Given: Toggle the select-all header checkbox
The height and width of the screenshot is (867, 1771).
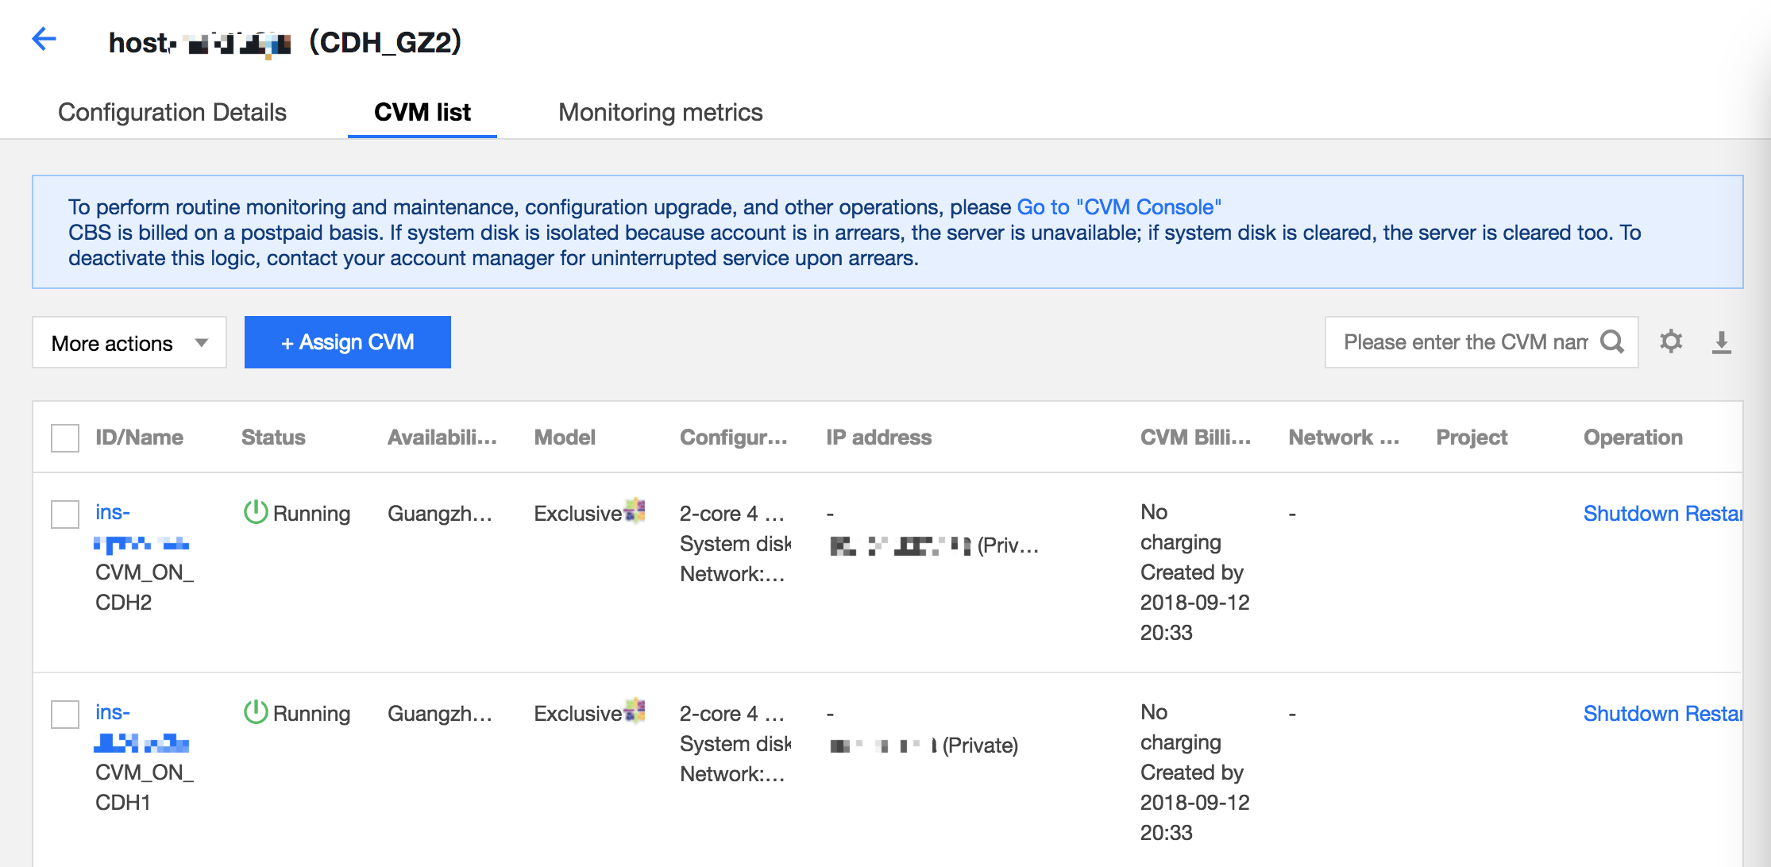Looking at the screenshot, I should (65, 437).
